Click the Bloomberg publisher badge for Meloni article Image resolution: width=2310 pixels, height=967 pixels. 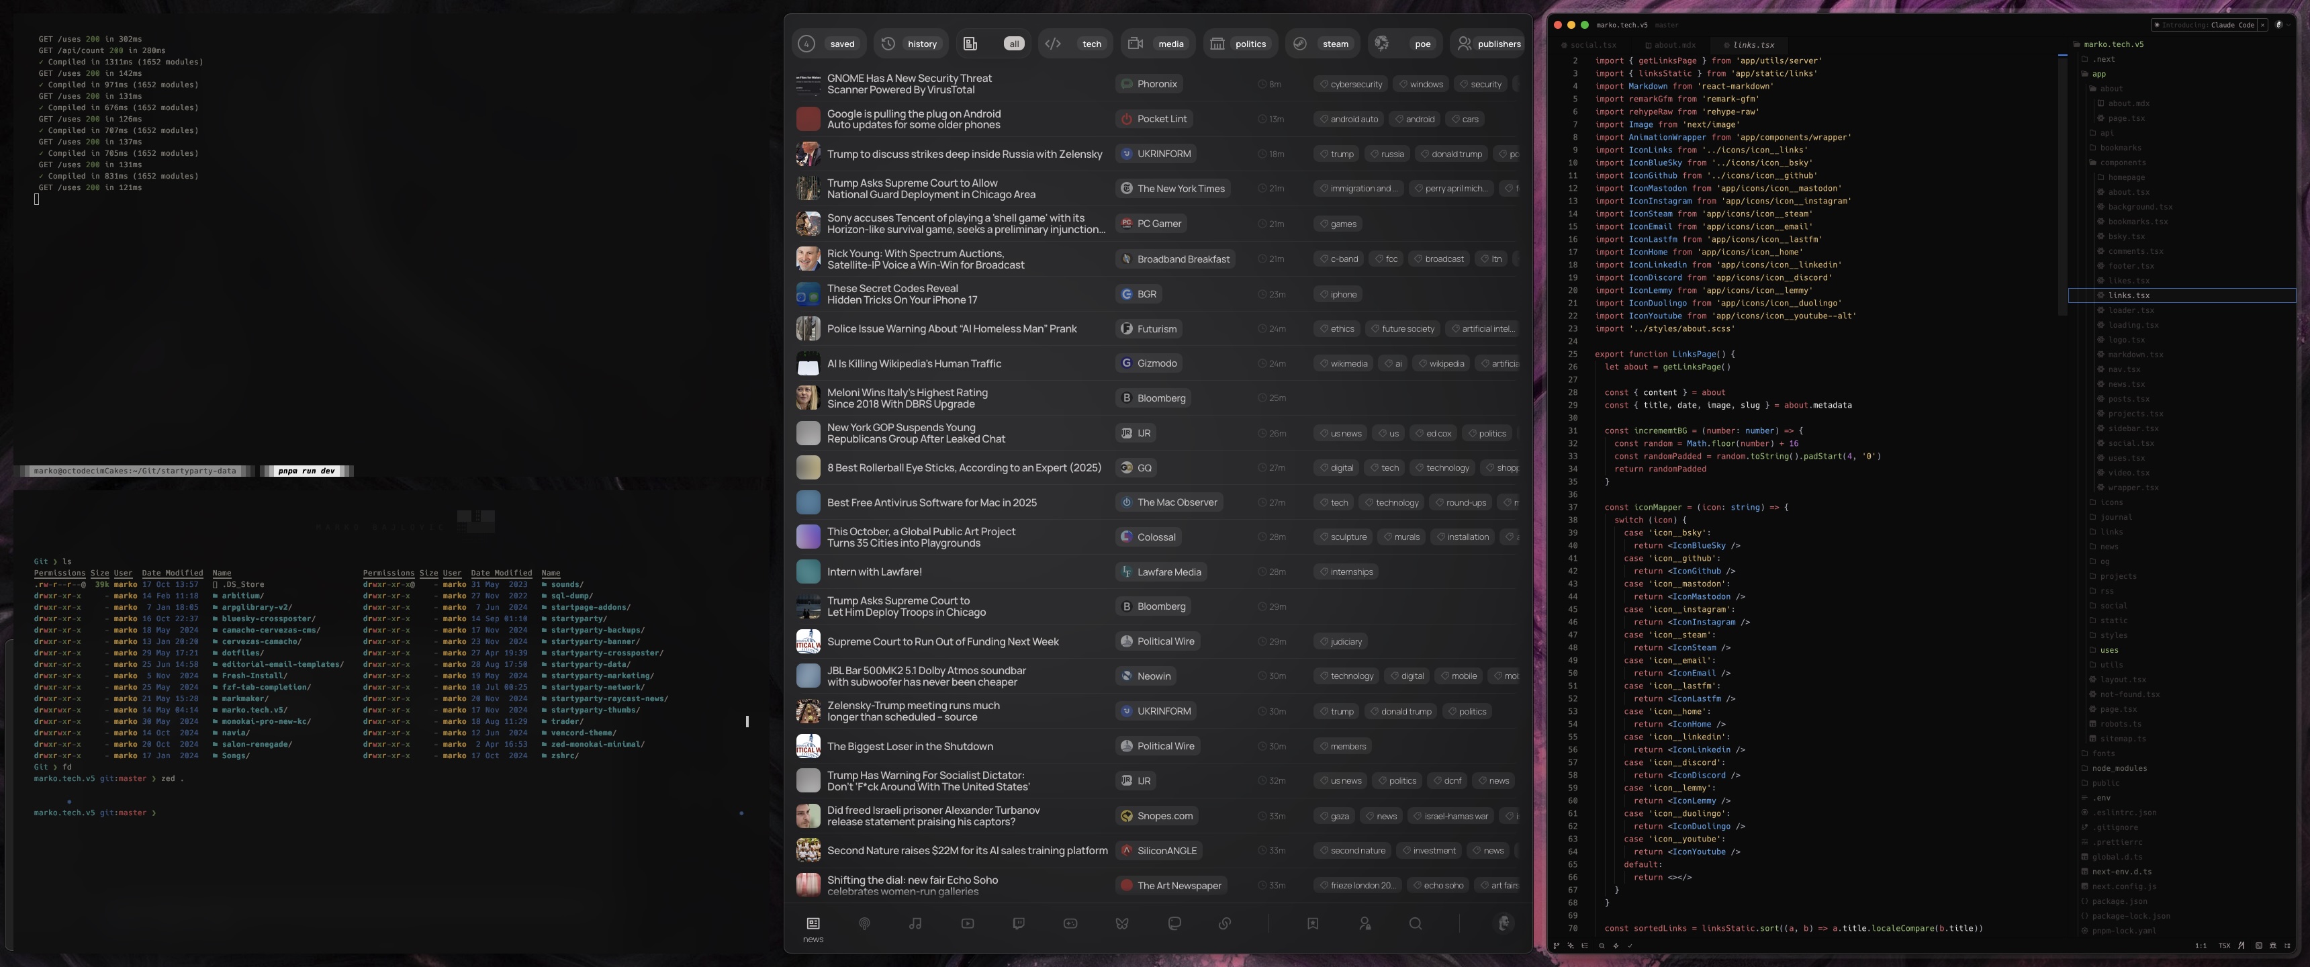[1152, 398]
